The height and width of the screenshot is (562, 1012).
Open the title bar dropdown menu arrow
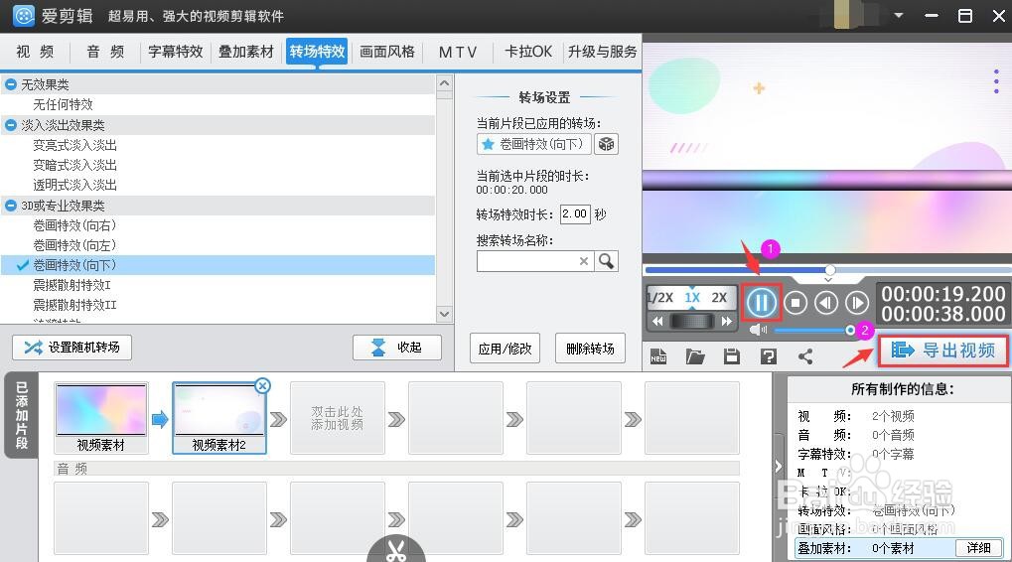[899, 16]
